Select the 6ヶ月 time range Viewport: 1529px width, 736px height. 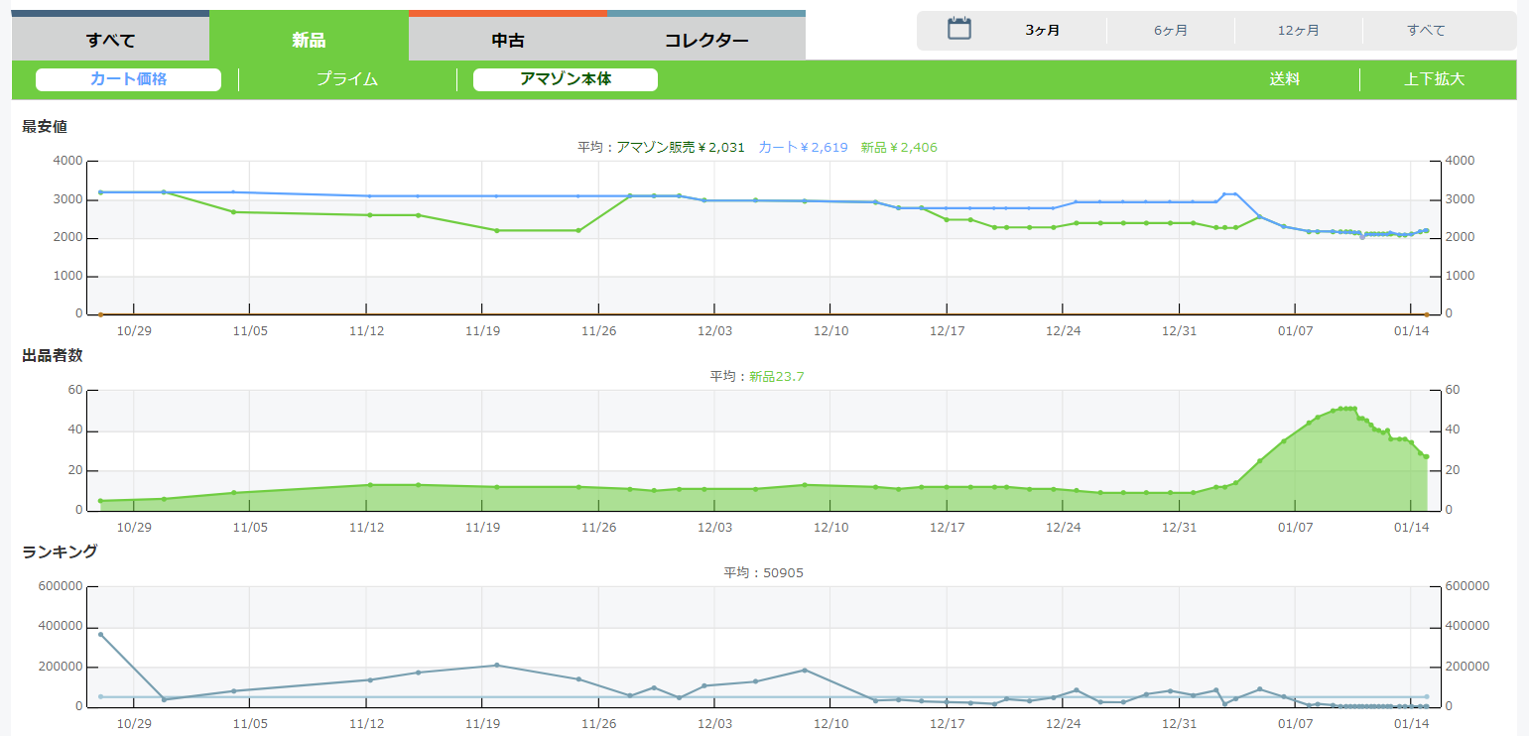1171,31
